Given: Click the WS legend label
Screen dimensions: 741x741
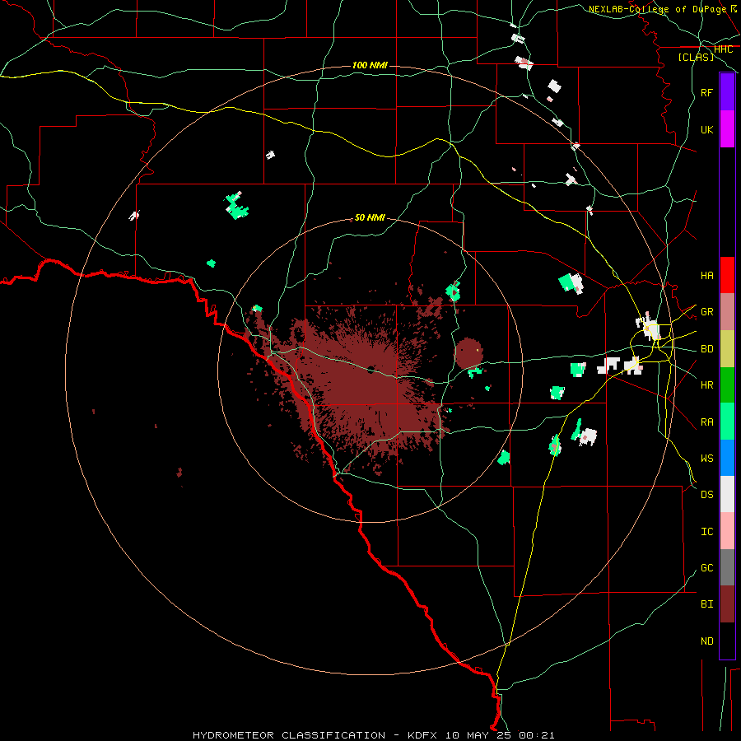Looking at the screenshot, I should click(706, 458).
